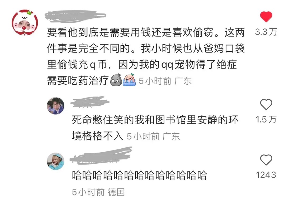Tap the scribbled username of top commenter
This screenshot has height=200, width=285.
pyautogui.click(x=75, y=17)
